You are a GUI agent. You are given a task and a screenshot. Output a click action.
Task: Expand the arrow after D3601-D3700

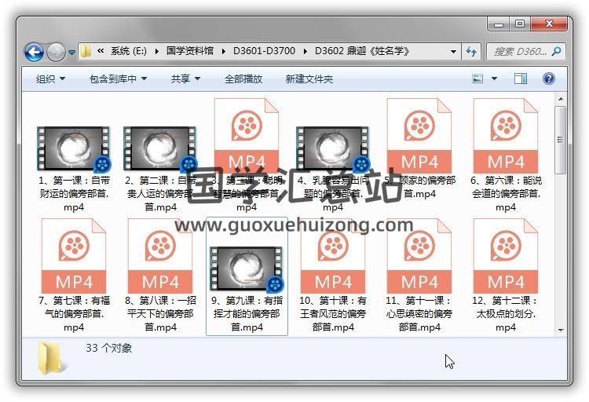(x=305, y=52)
